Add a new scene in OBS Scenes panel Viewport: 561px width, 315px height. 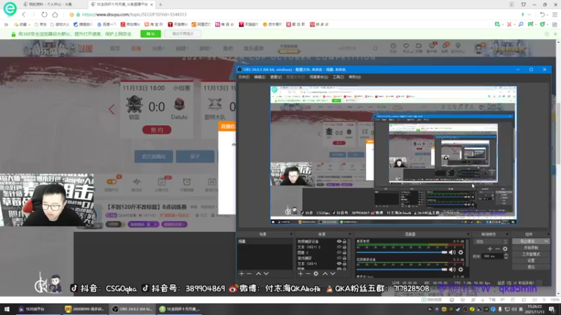[x=241, y=274]
